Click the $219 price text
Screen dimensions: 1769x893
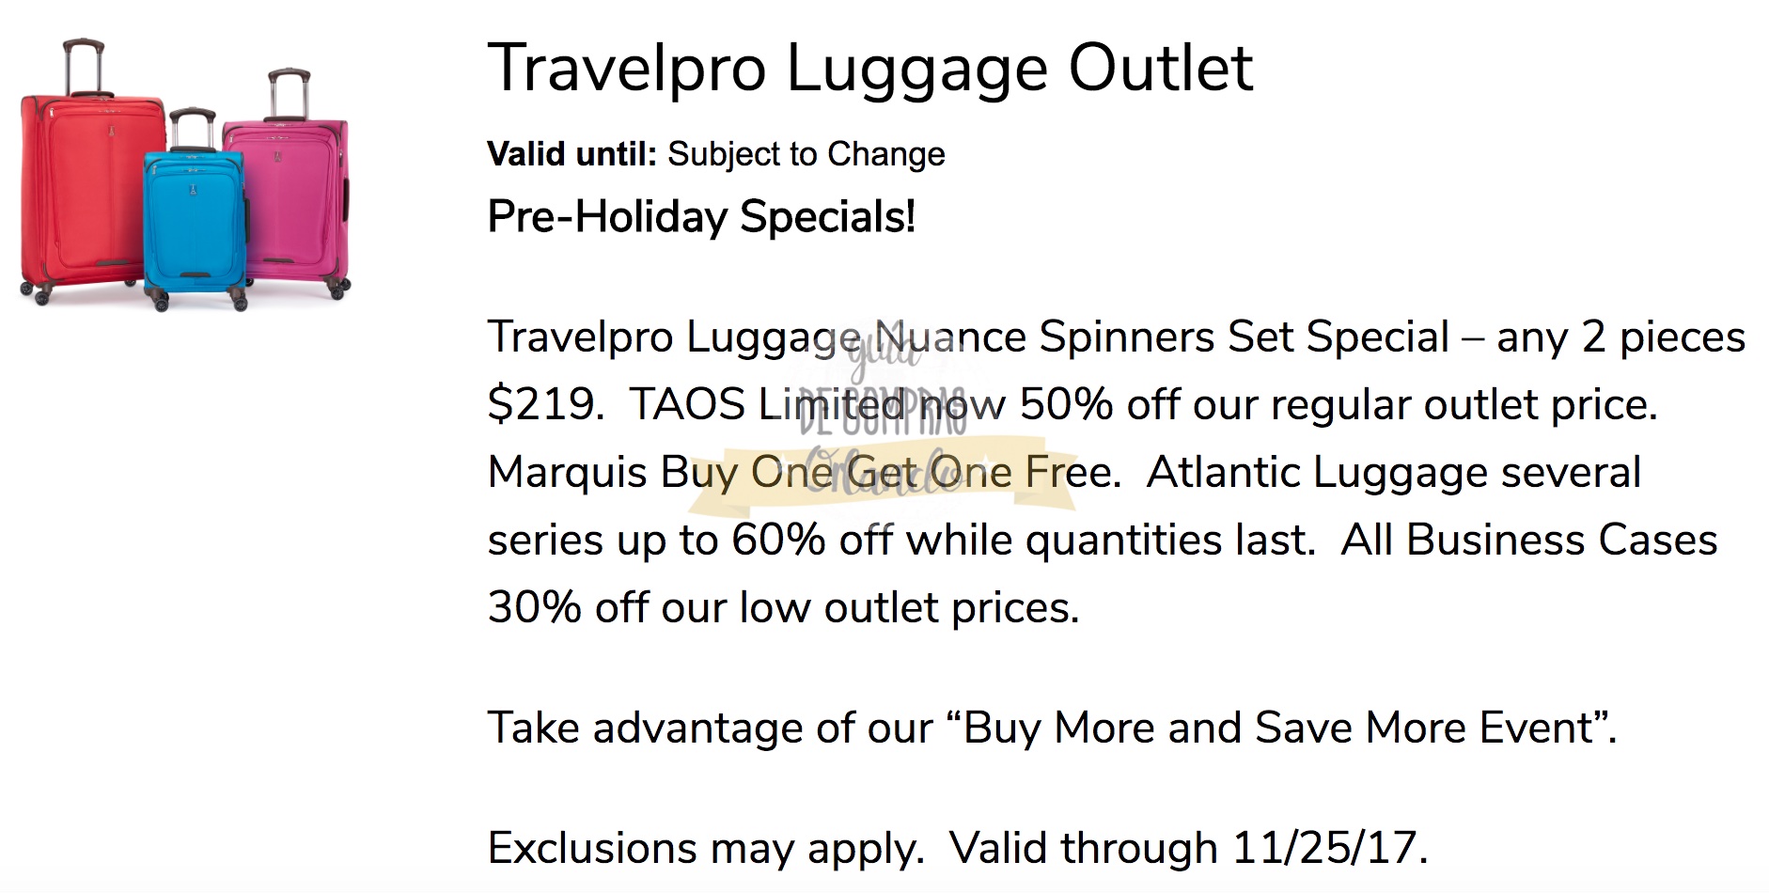pos(543,404)
